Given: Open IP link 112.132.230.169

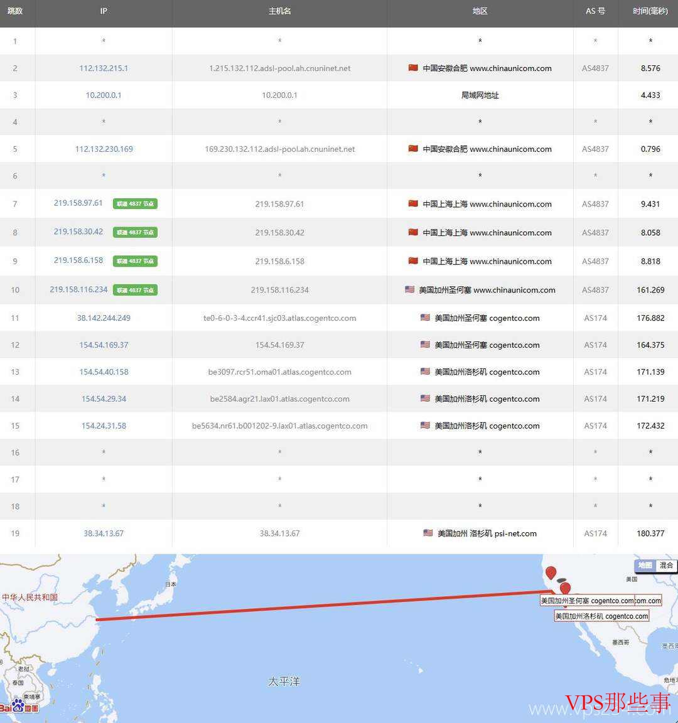Looking at the screenshot, I should tap(104, 149).
